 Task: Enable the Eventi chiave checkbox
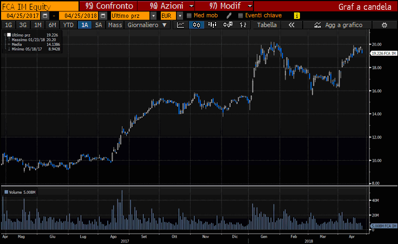[x=240, y=16]
